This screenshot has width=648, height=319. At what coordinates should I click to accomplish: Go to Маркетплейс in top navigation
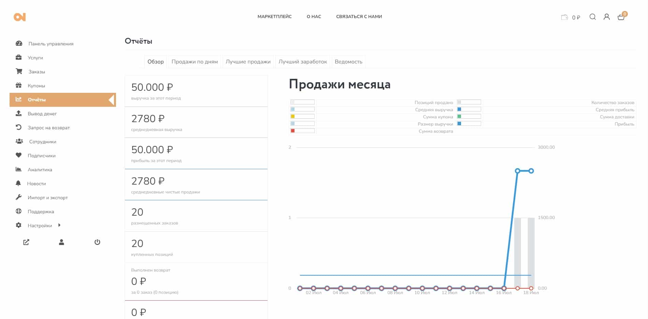click(274, 16)
